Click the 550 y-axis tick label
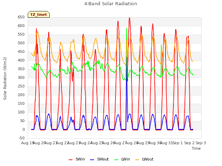Image resolution: width=222 pixels, height=166 pixels. click(x=21, y=35)
